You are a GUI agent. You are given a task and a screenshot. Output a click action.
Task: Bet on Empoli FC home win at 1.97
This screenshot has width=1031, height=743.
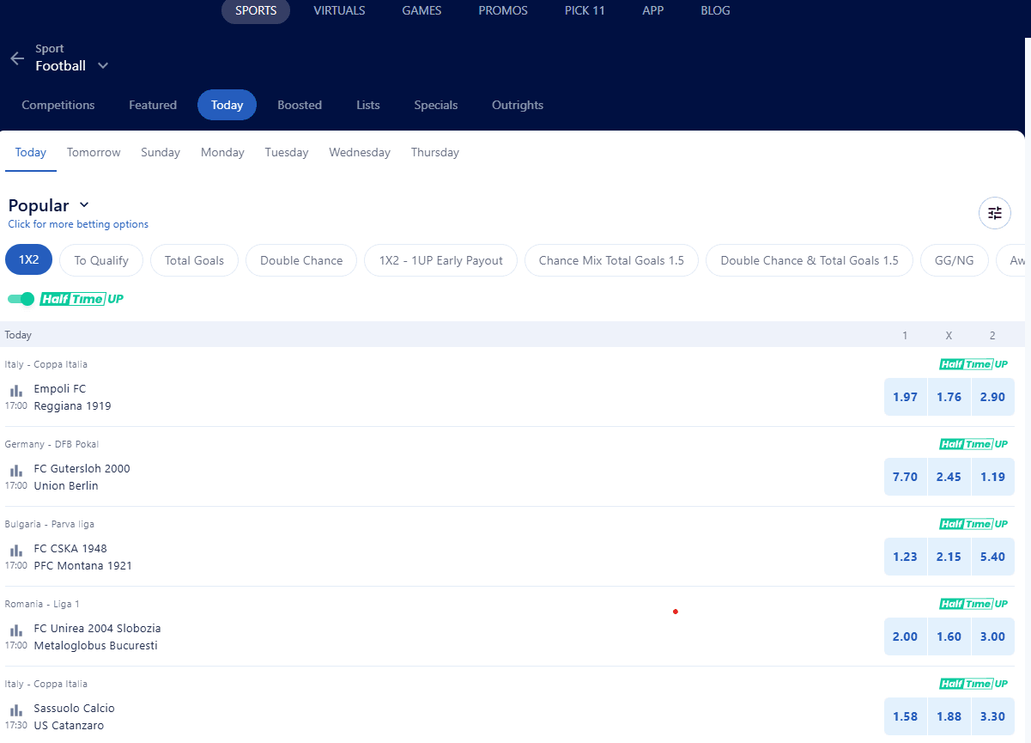(x=906, y=397)
